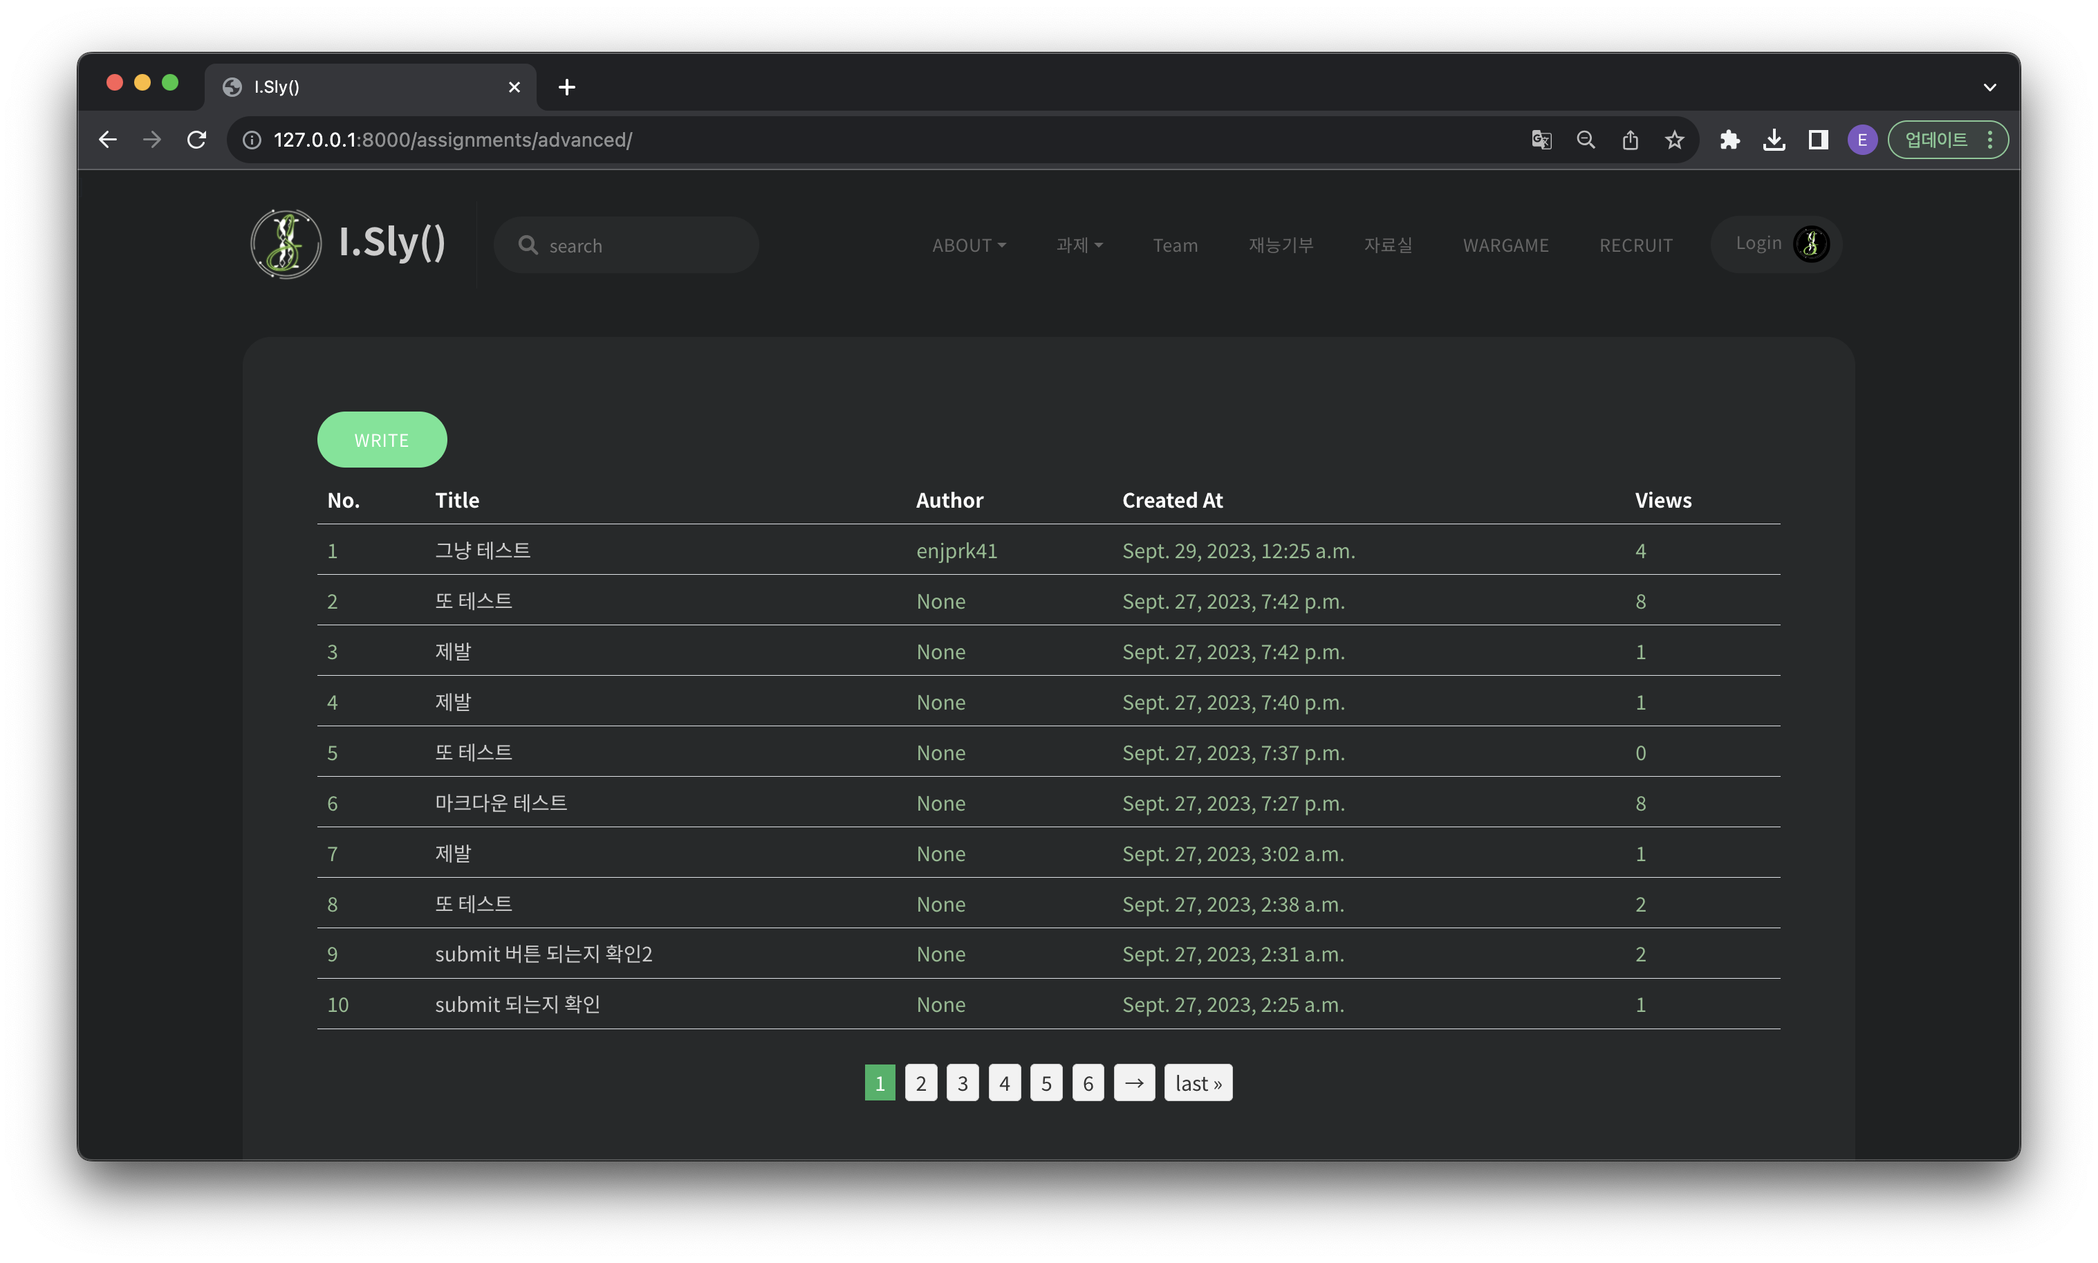Open the profile avatar E

1862,140
